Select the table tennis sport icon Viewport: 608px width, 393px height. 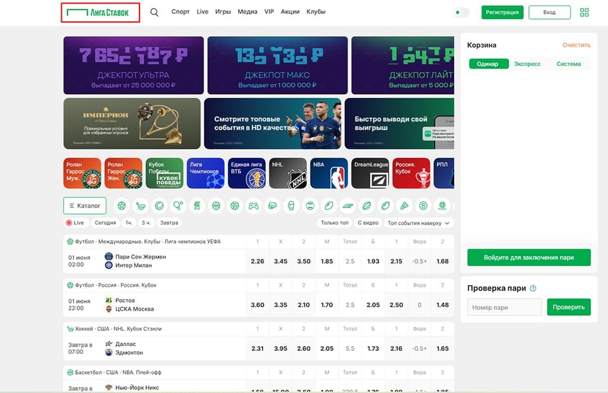(178, 206)
